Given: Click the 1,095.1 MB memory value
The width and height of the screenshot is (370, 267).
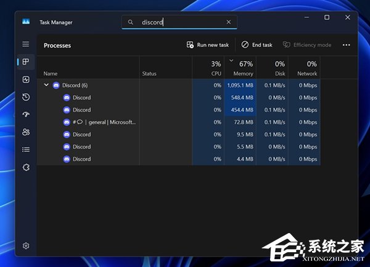Looking at the screenshot, I should click(x=240, y=85).
